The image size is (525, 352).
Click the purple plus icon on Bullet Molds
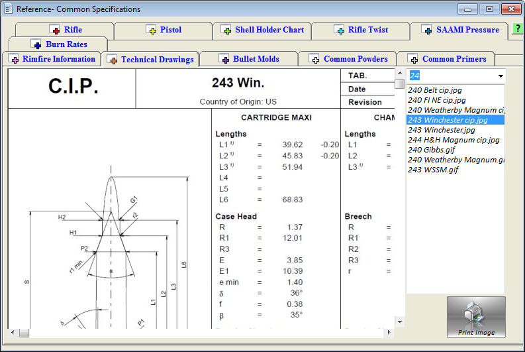pyautogui.click(x=224, y=58)
